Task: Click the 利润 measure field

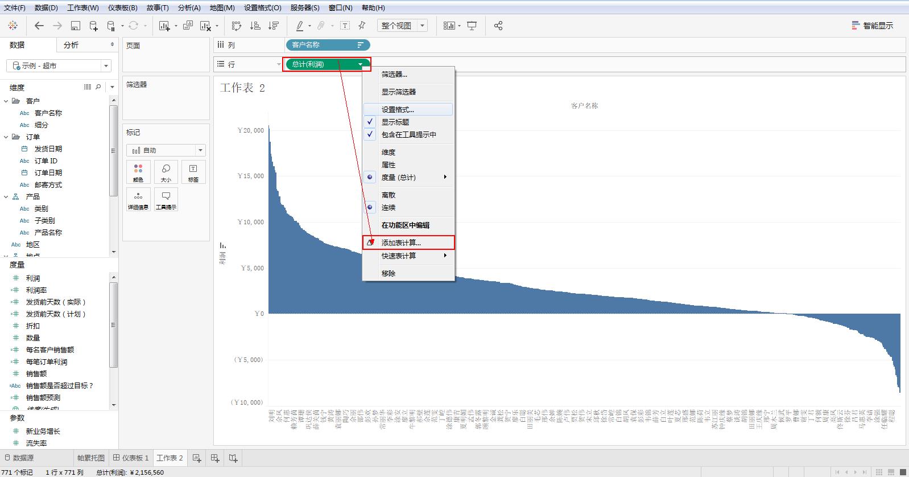Action: pyautogui.click(x=33, y=278)
